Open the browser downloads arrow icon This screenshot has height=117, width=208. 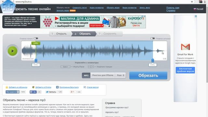(205, 2)
